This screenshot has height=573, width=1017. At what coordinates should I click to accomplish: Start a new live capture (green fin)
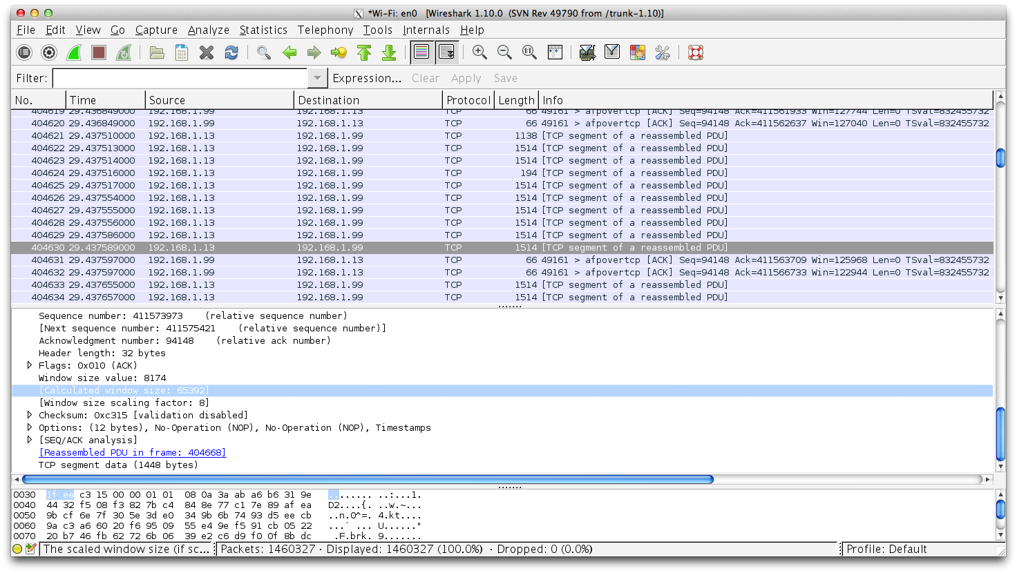pos(74,52)
